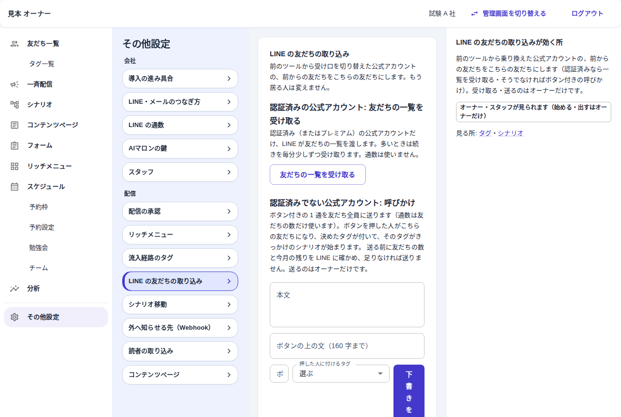621x417 pixels.
Task: Click the 分析 chart icon
Action: (15, 289)
